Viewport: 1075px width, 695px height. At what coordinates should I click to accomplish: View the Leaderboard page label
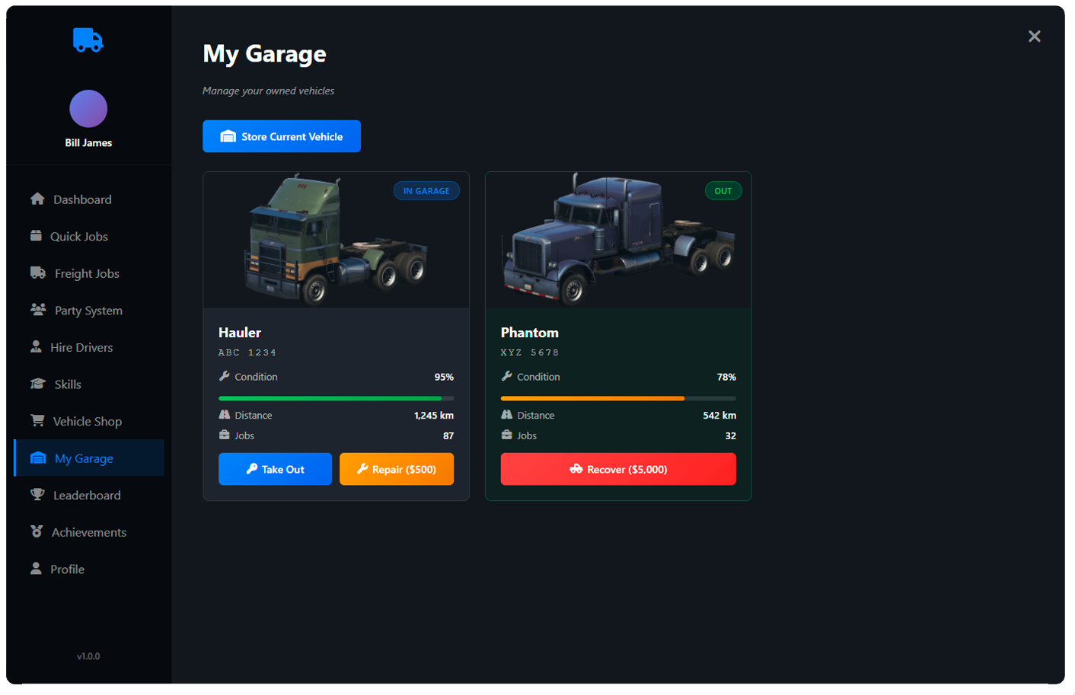click(x=87, y=495)
